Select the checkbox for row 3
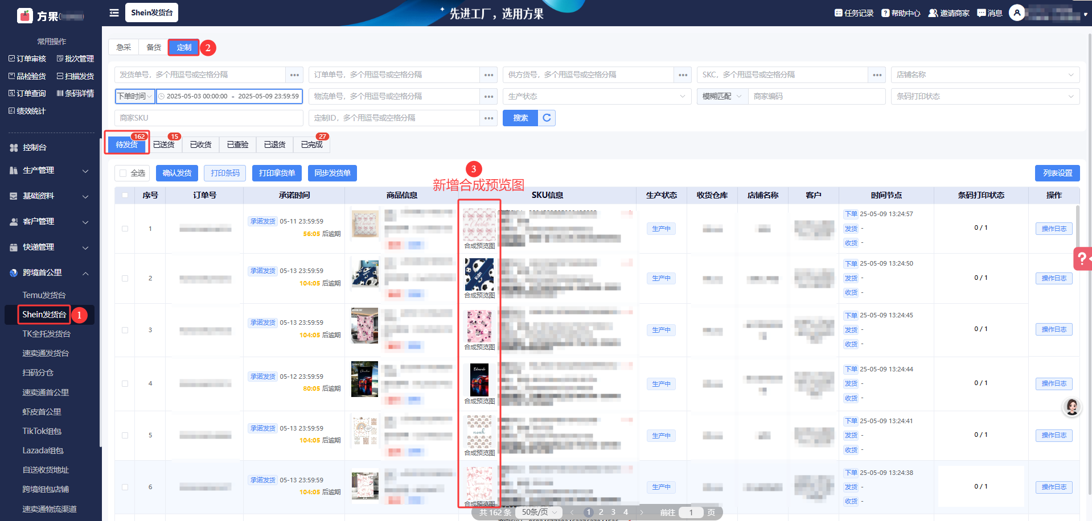The image size is (1092, 521). (125, 330)
